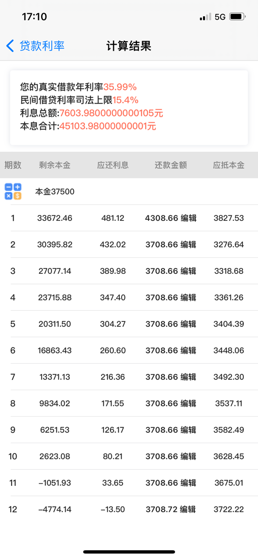Image resolution: width=258 pixels, height=559 pixels.
Task: Tap the 计算结果 page title
Action: pos(129,46)
